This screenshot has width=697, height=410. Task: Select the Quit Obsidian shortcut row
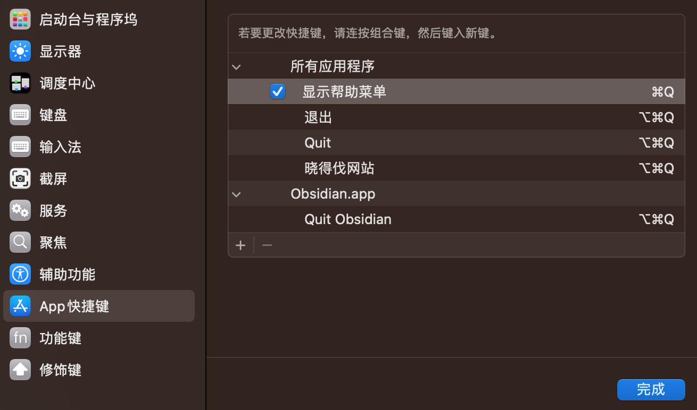456,219
